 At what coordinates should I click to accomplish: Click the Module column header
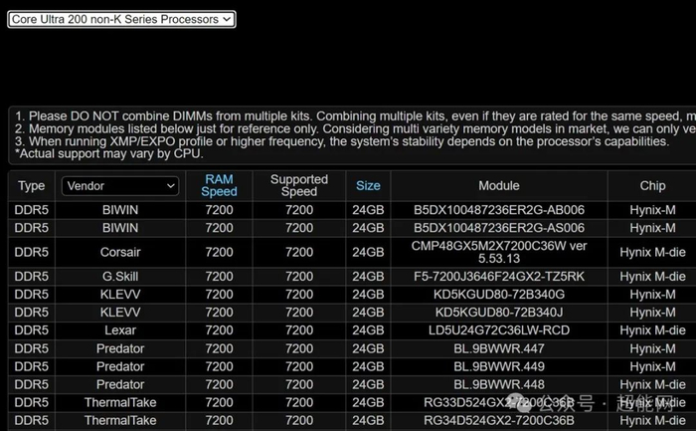499,186
